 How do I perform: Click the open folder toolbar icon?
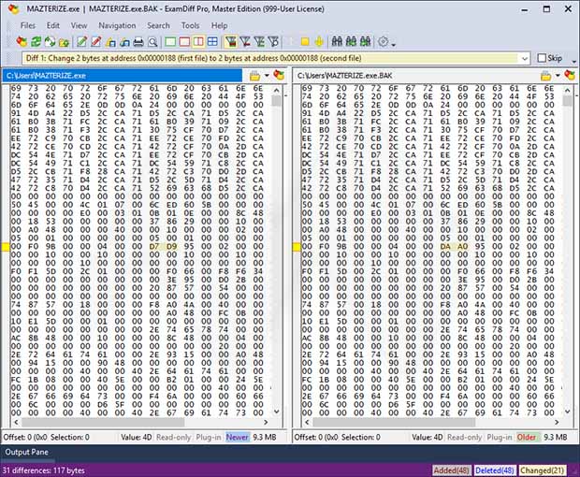coord(64,42)
